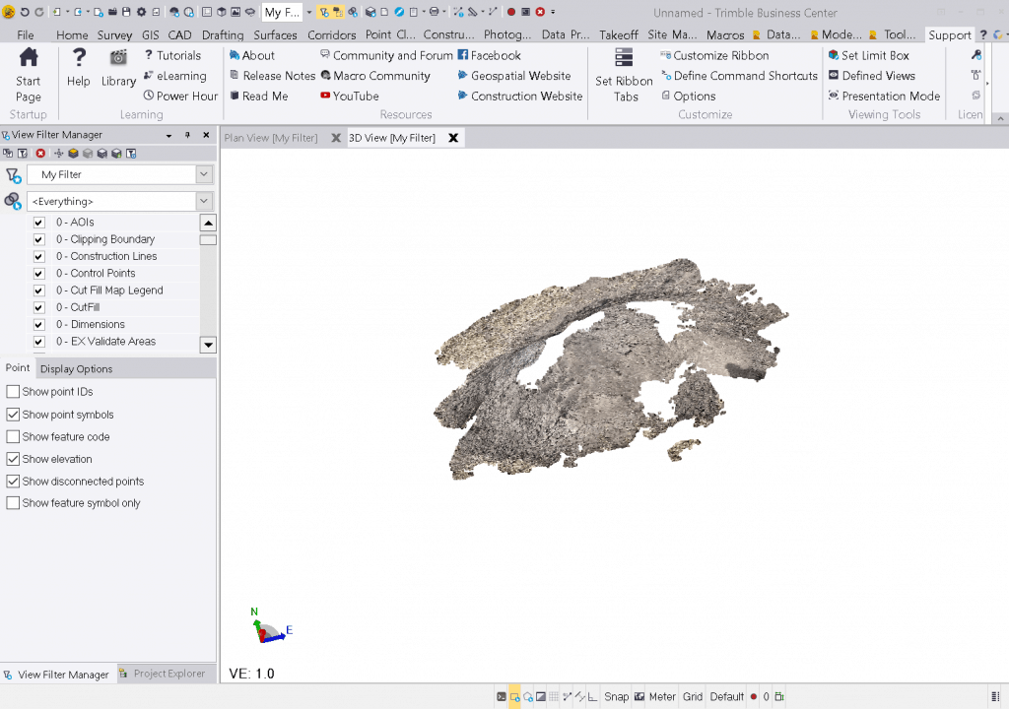
Task: Click the view filter funnel icon beside My Filter
Action: click(x=13, y=175)
